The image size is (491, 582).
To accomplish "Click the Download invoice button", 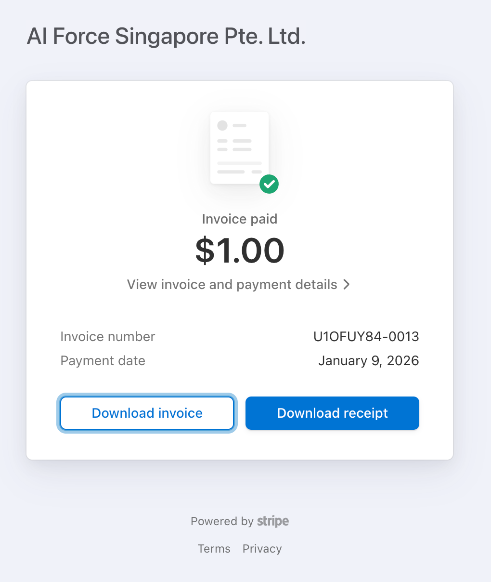I will [147, 413].
